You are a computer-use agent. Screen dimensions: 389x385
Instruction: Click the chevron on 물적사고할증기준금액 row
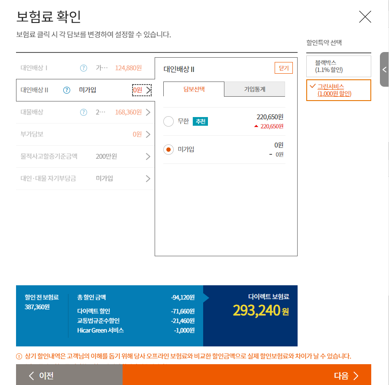[148, 157]
